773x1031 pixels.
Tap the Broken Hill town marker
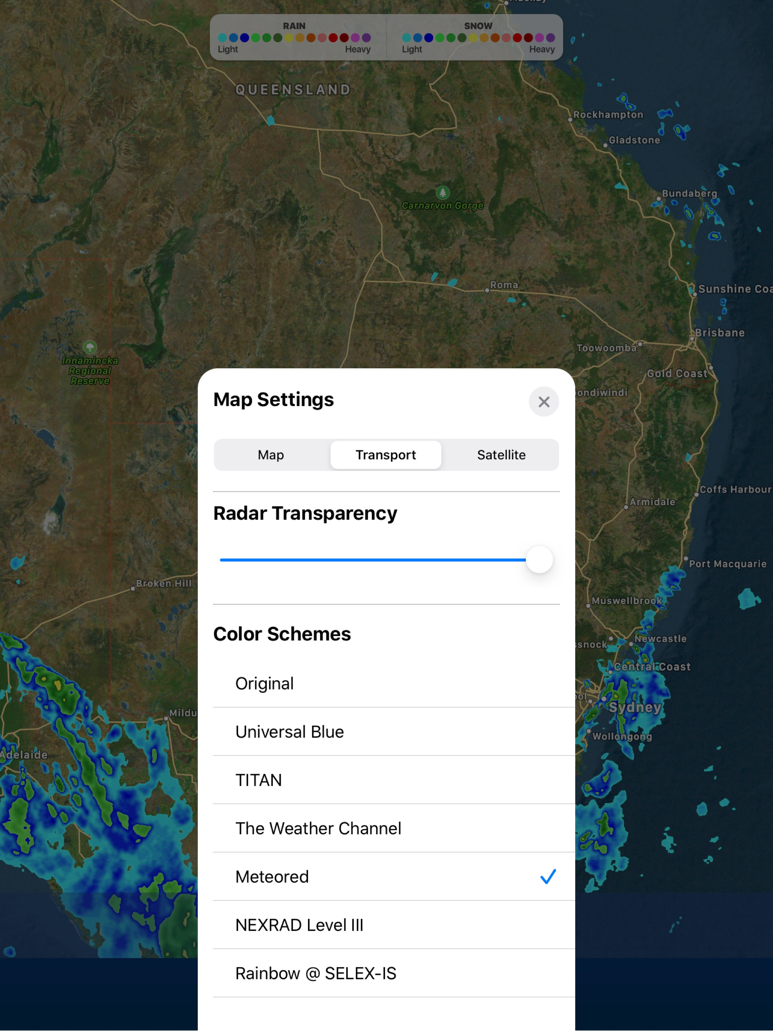133,588
